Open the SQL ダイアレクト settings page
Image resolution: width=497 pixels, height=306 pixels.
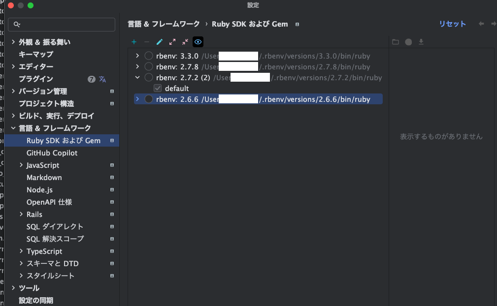point(55,227)
